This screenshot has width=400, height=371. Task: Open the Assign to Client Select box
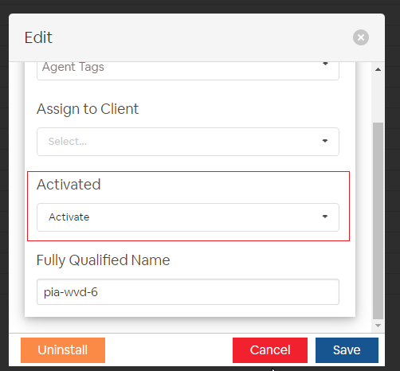[188, 142]
